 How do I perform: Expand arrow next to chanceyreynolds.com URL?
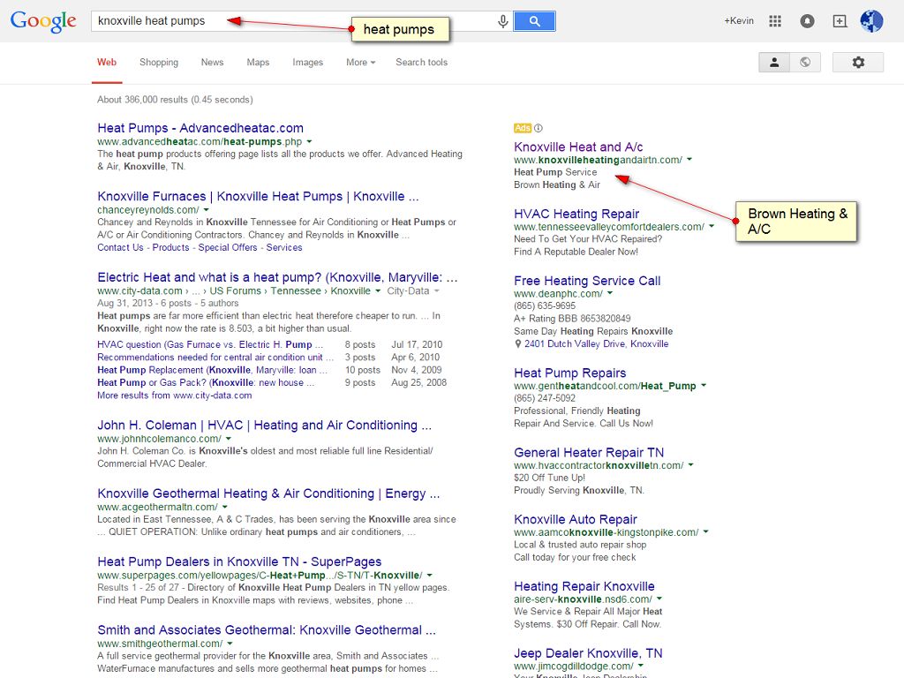[x=206, y=210]
